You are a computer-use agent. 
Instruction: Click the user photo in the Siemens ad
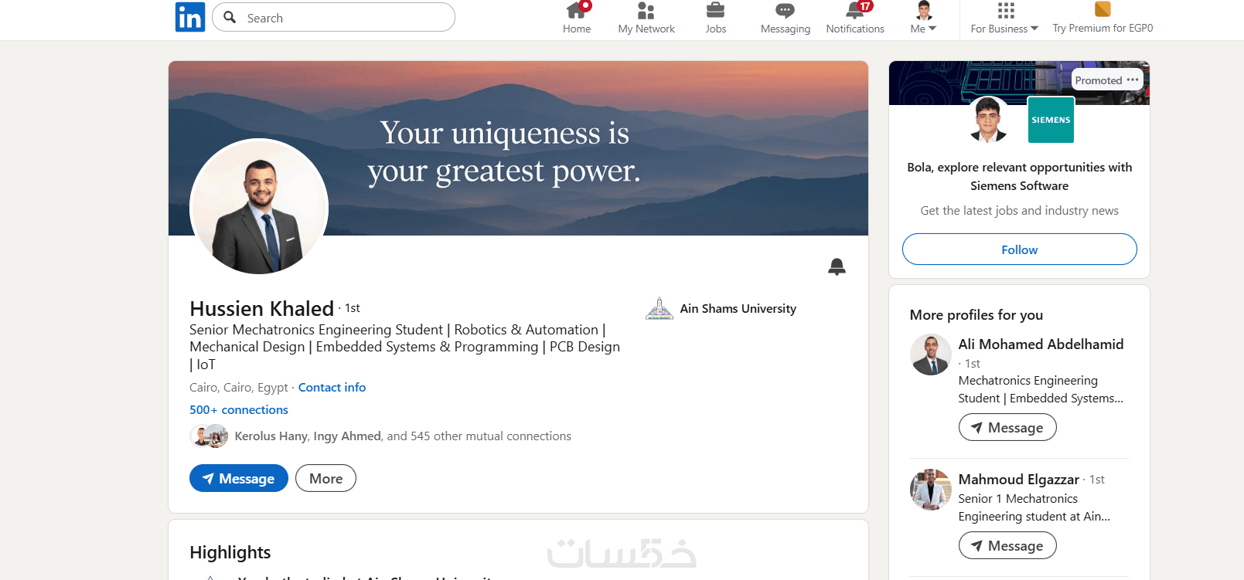(988, 120)
